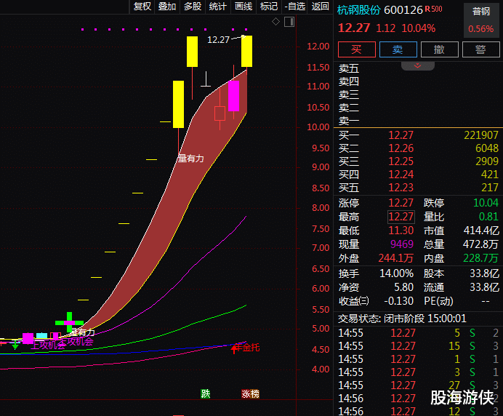Viewport: 503px width, 416px height.
Task: Click the red 买 buy button
Action: (x=356, y=49)
